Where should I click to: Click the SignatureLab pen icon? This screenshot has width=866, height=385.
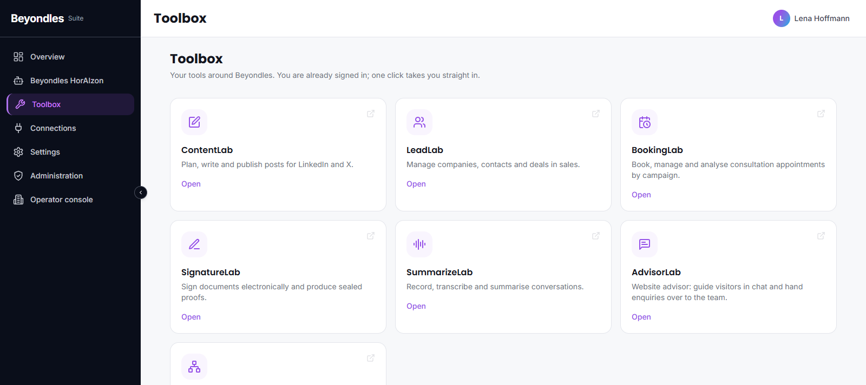194,244
